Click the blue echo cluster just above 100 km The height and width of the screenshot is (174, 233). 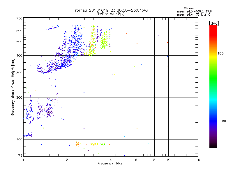[x=28, y=135]
